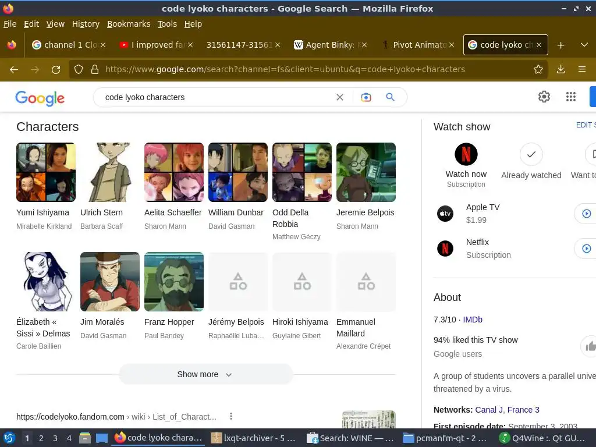Click the Netflix Watch now icon
The image size is (596, 447).
tap(466, 154)
